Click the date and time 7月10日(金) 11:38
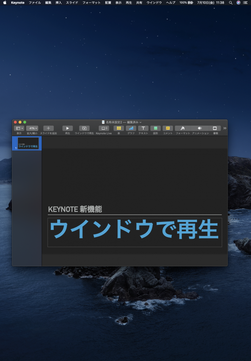The width and height of the screenshot is (251, 361). (211, 2)
